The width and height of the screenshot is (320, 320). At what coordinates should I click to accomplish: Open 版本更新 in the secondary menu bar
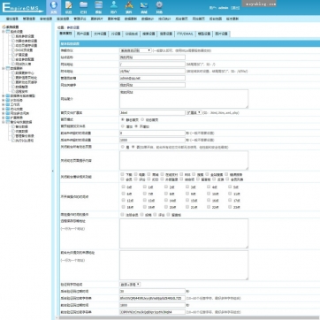[x=232, y=19]
